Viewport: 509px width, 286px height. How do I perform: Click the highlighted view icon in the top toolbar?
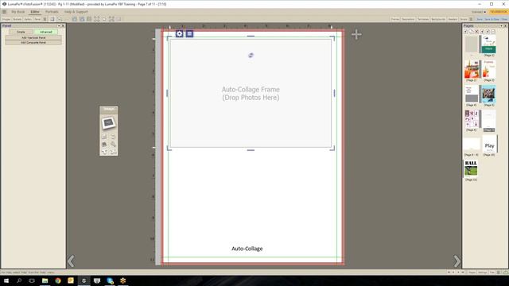tap(52, 19)
